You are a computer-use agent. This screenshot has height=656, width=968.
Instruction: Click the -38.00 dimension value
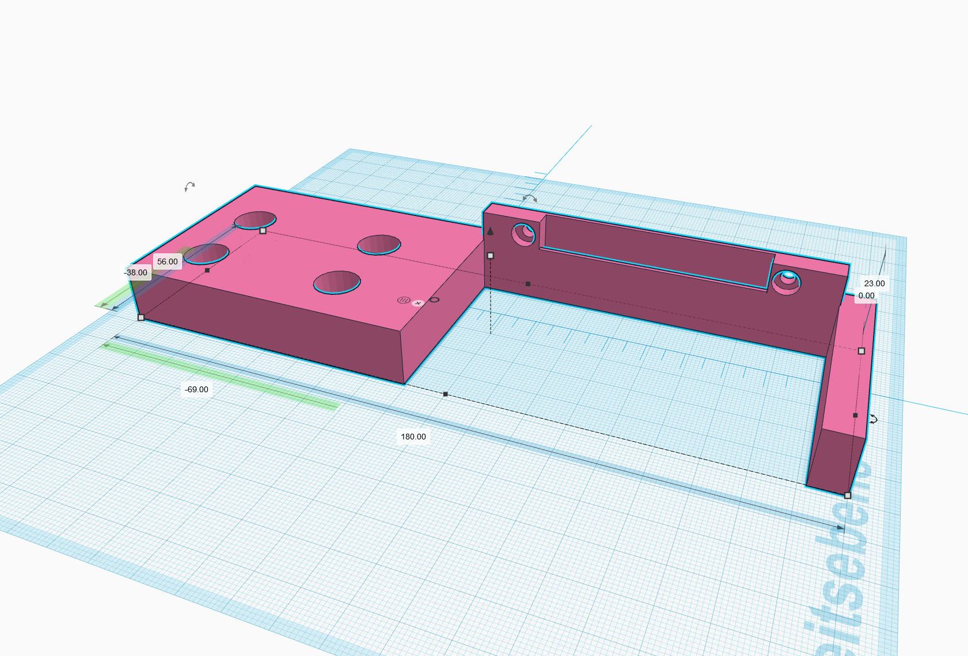pyautogui.click(x=136, y=272)
